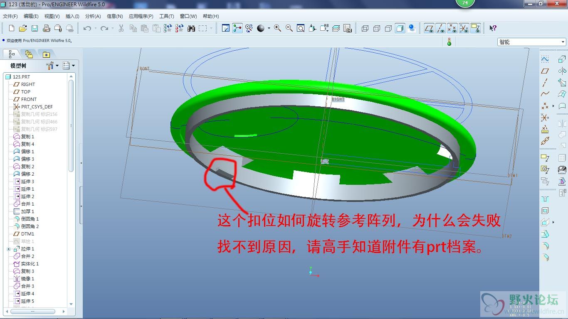568x319 pixels.
Task: Undo the last action
Action: click(87, 28)
